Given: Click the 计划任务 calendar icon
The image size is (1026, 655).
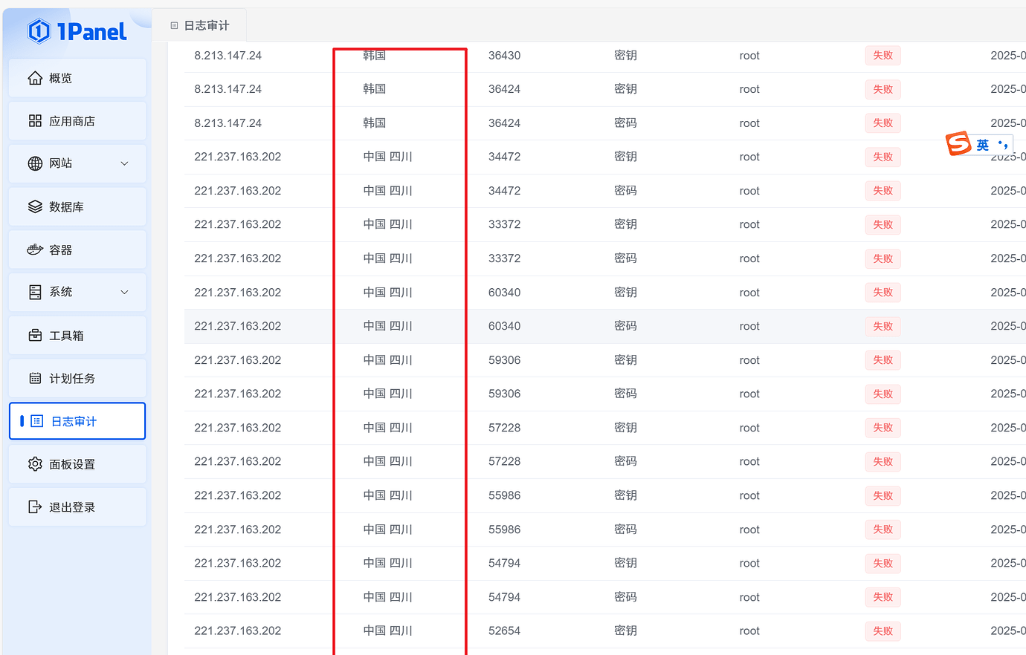Looking at the screenshot, I should 35,378.
